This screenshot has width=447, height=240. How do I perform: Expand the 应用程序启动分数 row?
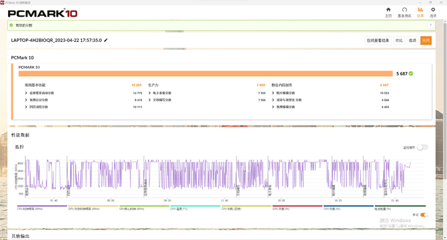[26, 93]
